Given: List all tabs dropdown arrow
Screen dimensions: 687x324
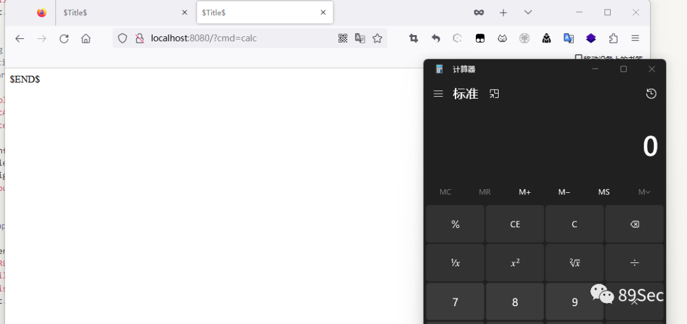Looking at the screenshot, I should (528, 12).
